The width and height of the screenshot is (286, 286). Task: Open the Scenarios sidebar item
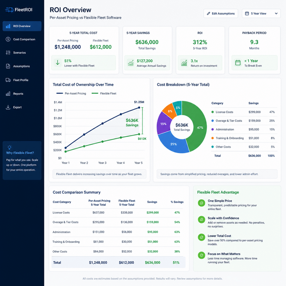22,53
